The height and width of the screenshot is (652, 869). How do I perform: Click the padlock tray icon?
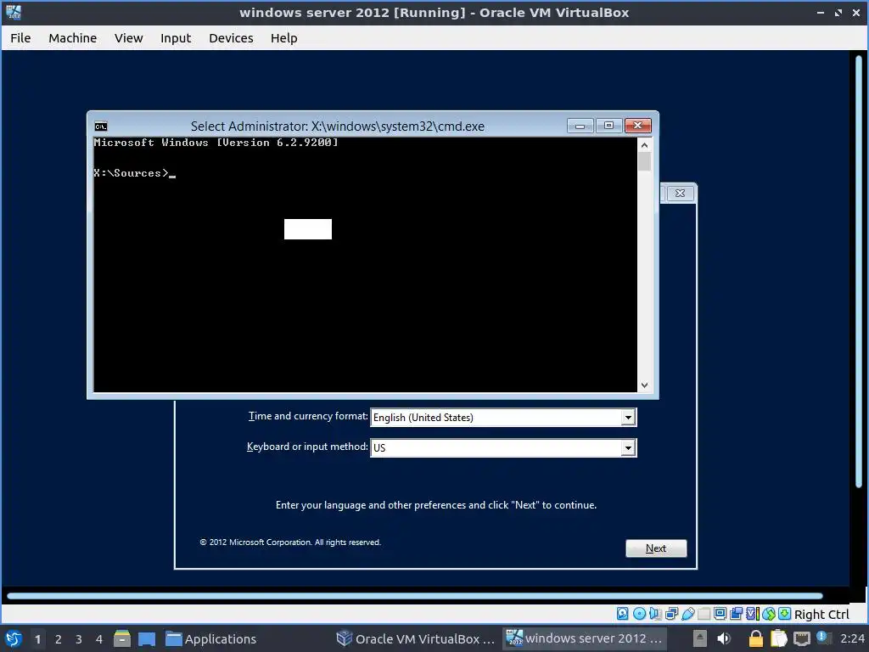tap(756, 638)
